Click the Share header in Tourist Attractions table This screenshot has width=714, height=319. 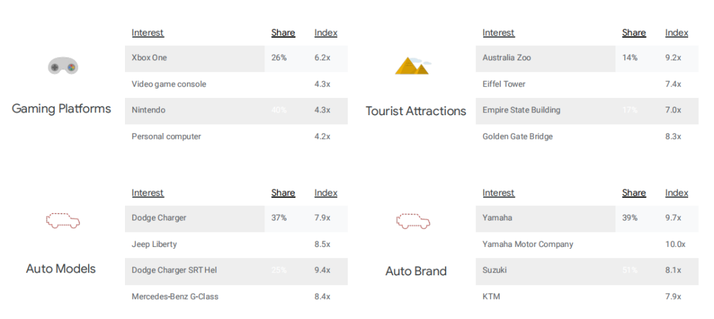(634, 33)
